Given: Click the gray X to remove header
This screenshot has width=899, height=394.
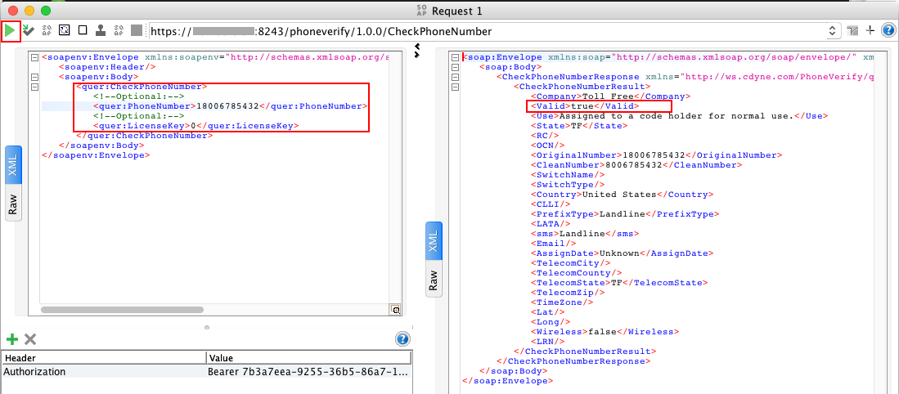Looking at the screenshot, I should [x=30, y=339].
